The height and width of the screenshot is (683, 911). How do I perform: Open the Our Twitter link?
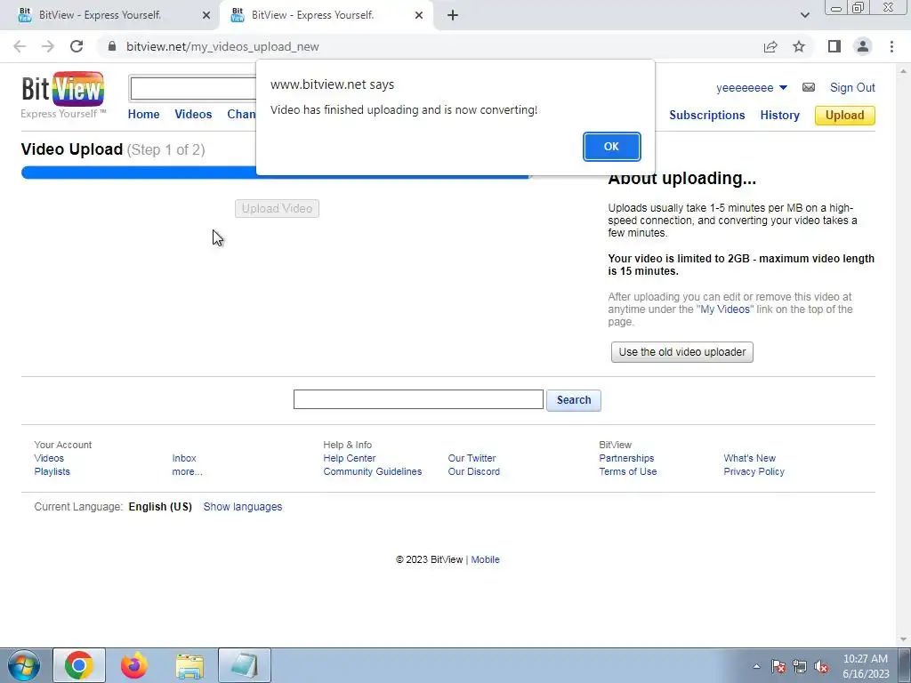pos(472,458)
